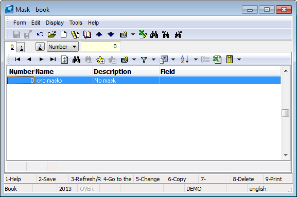297x197 pixels.
Task: Go to previous record arrow in grid toolbar
Action: point(29,60)
